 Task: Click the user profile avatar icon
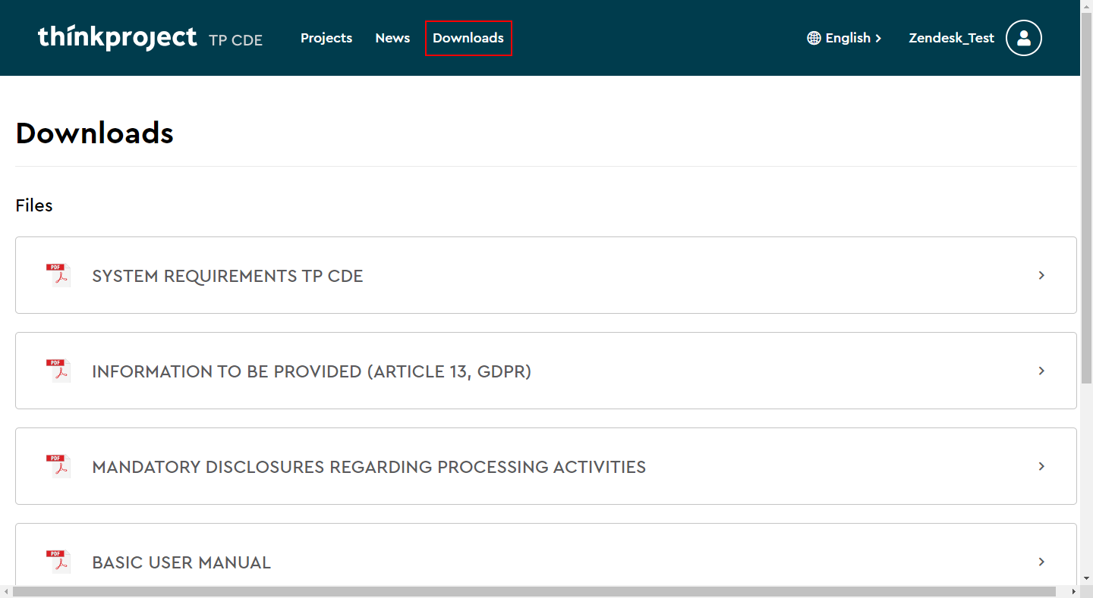(x=1023, y=38)
